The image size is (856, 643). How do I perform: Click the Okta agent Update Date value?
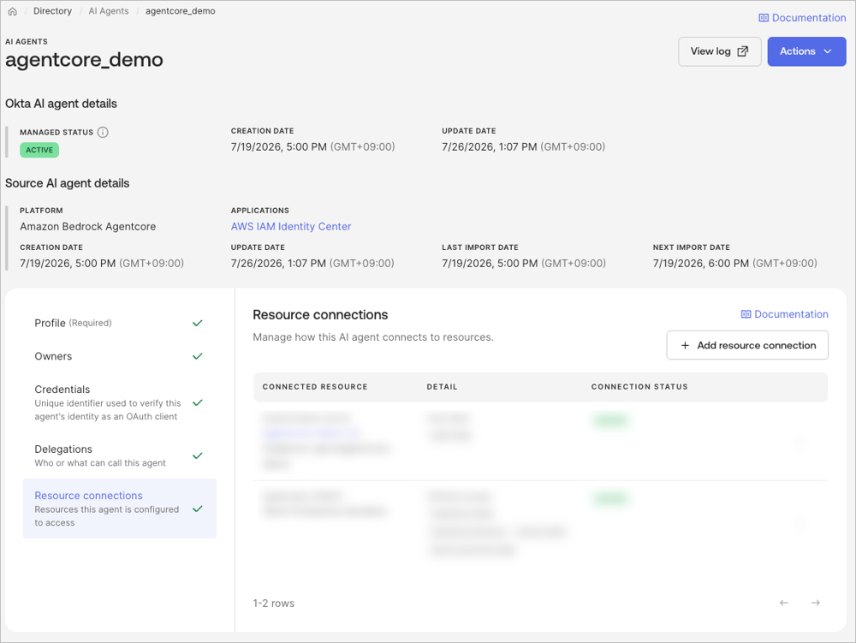click(524, 146)
